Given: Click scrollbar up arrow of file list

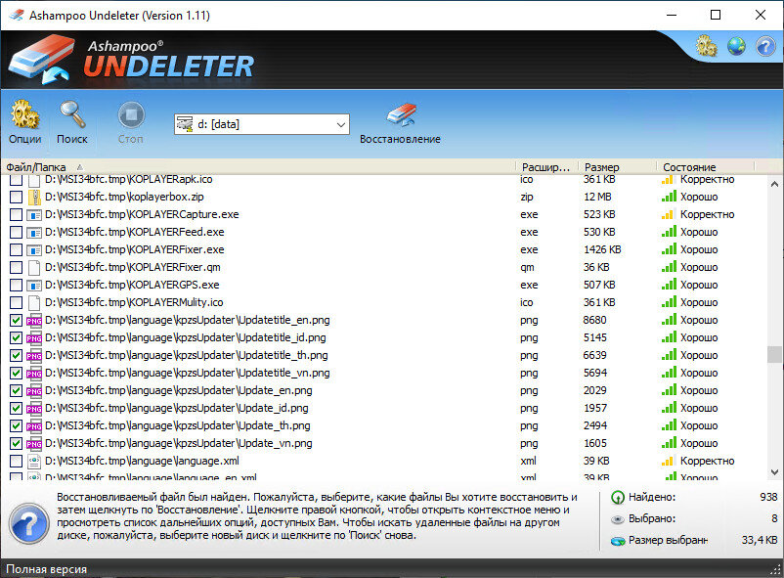Looking at the screenshot, I should tap(774, 184).
